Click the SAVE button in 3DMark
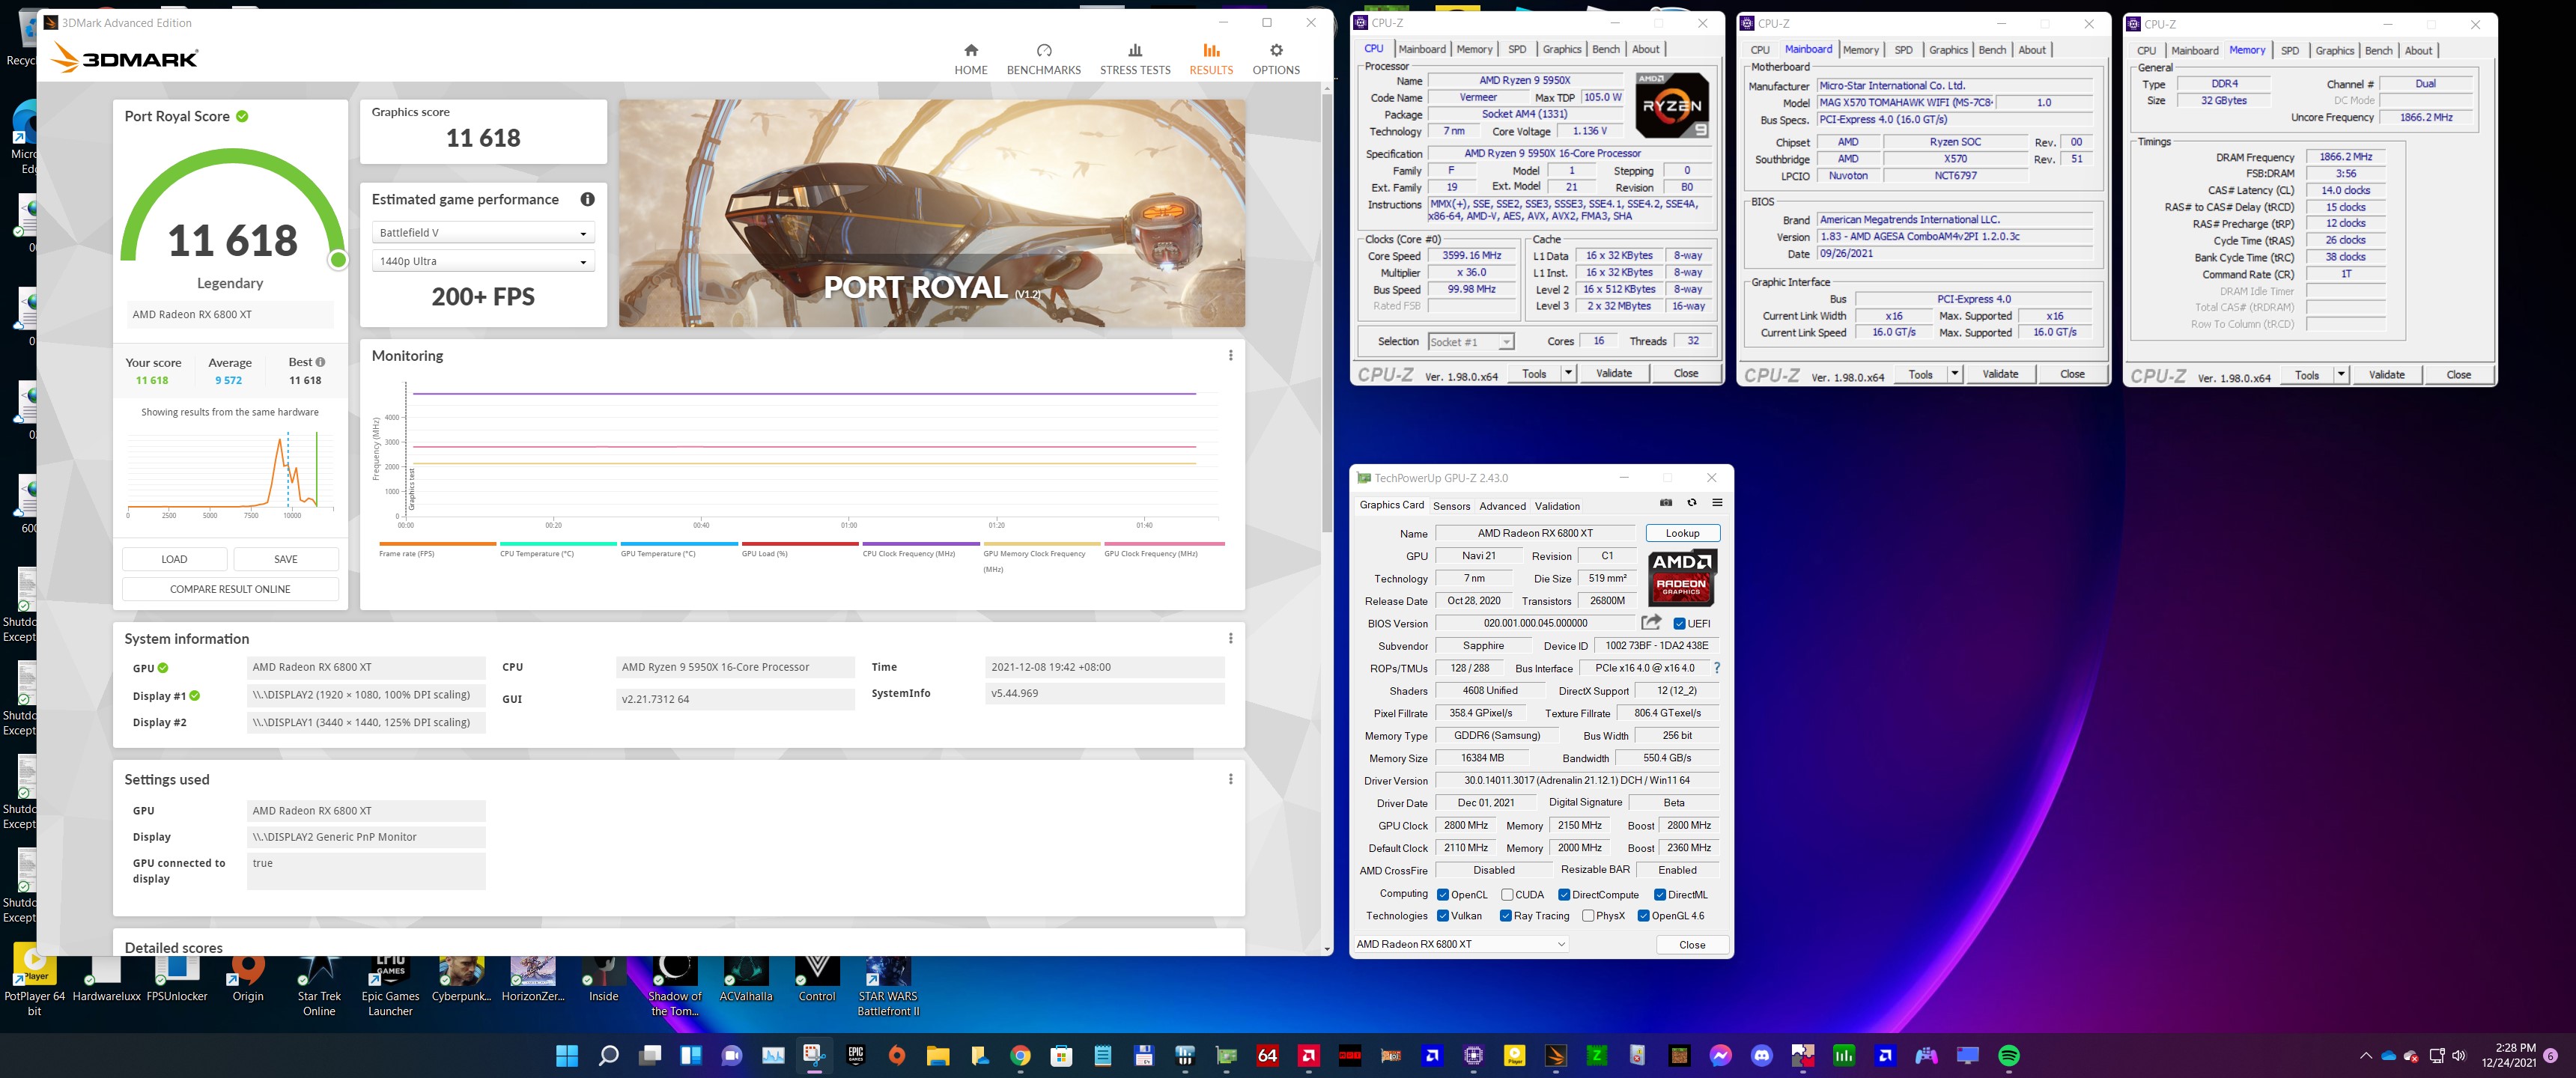The height and width of the screenshot is (1078, 2576). click(286, 559)
